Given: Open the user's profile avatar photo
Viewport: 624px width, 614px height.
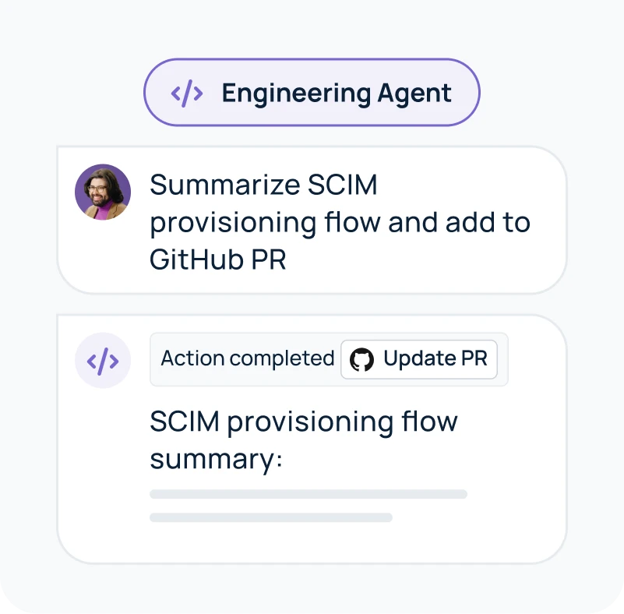Looking at the screenshot, I should 103,192.
